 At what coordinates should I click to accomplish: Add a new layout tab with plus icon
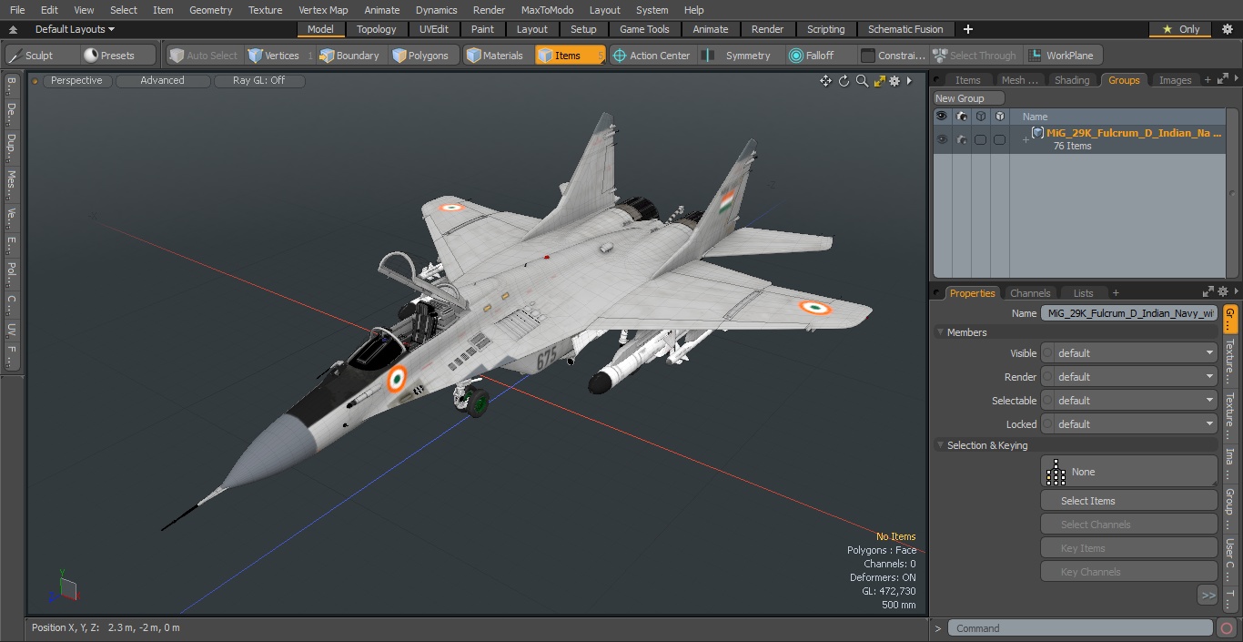point(967,29)
